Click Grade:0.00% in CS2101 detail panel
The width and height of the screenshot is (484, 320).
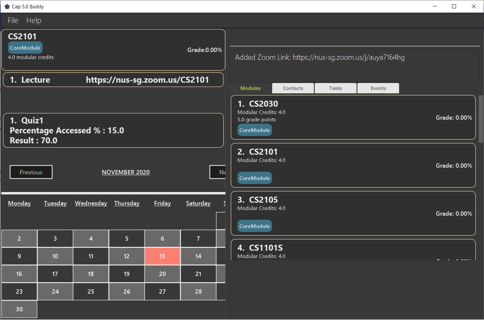click(x=205, y=50)
